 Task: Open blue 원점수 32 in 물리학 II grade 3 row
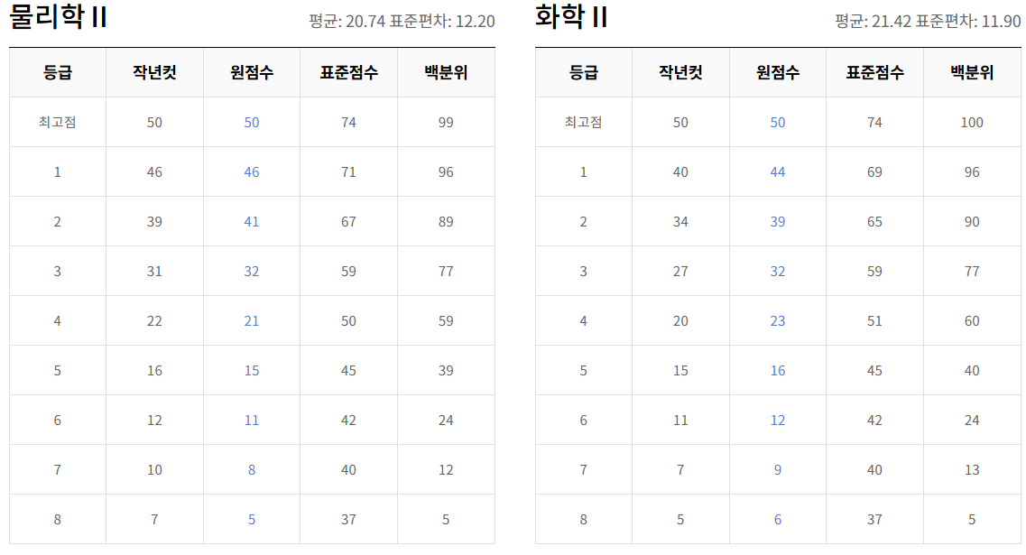[x=252, y=272]
